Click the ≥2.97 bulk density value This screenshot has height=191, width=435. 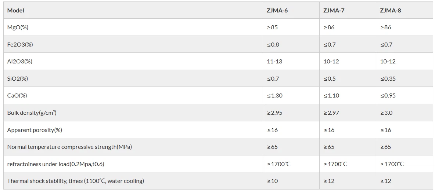coord(331,113)
